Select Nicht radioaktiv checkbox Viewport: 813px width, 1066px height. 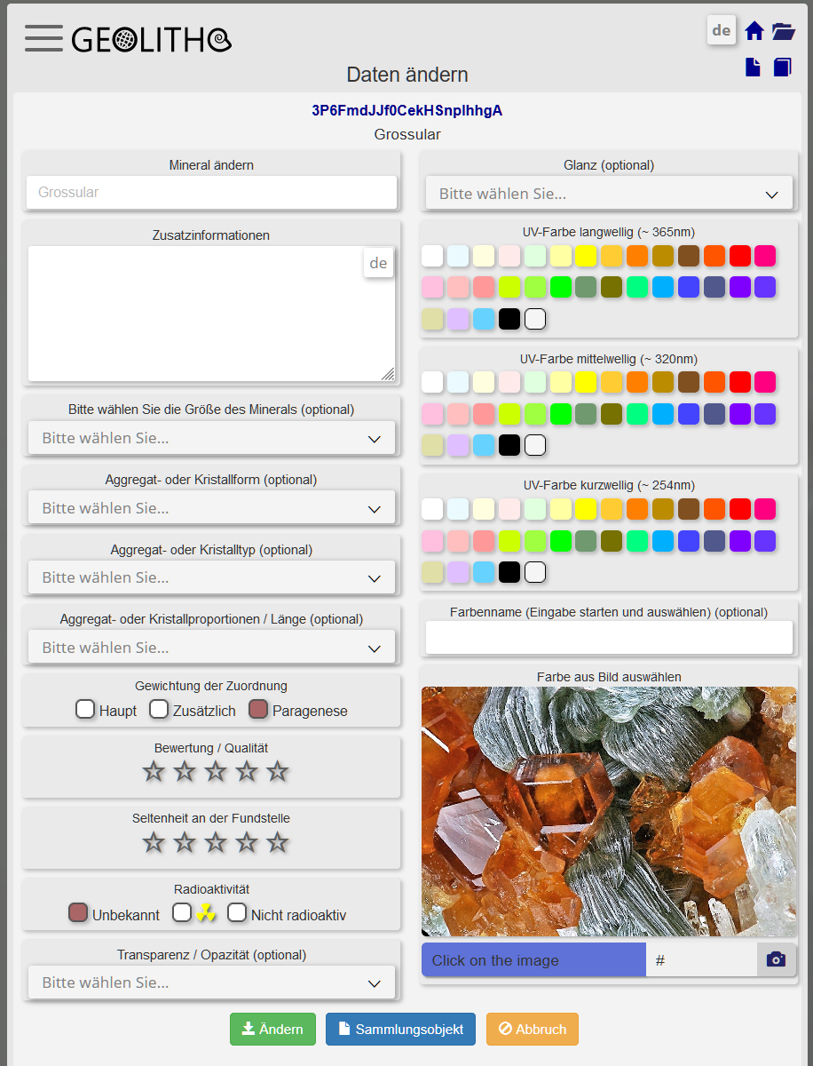[x=237, y=912]
